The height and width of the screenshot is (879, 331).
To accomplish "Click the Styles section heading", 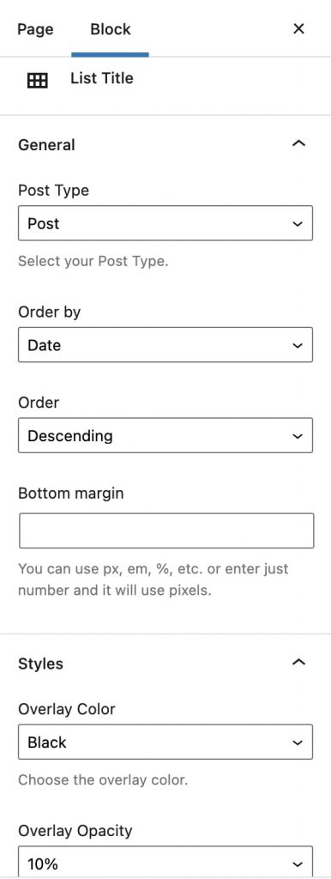I will 40,664.
